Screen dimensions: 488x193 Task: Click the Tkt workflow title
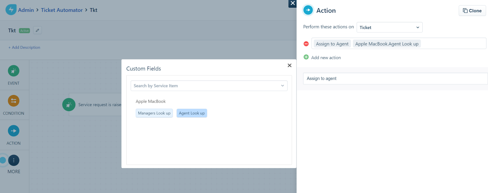click(12, 30)
